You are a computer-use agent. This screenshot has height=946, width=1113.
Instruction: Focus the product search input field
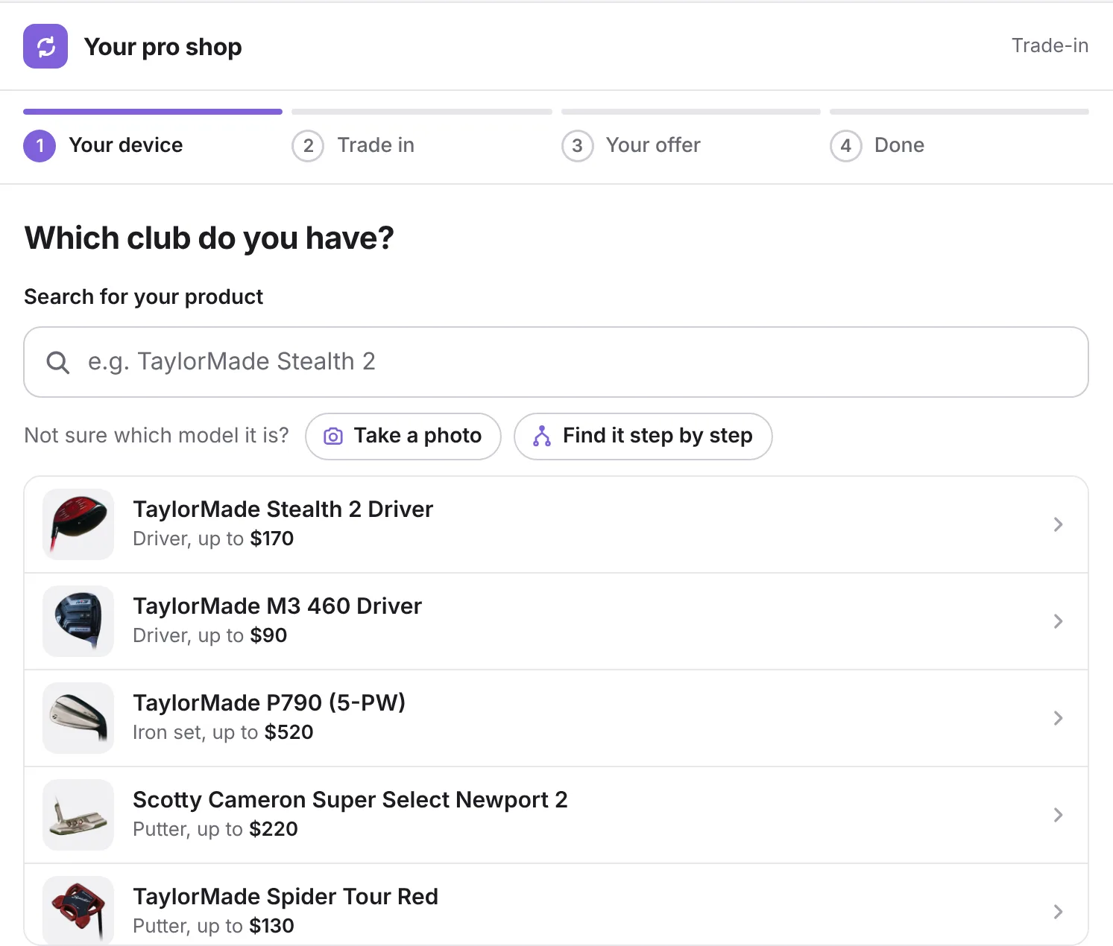pos(556,362)
